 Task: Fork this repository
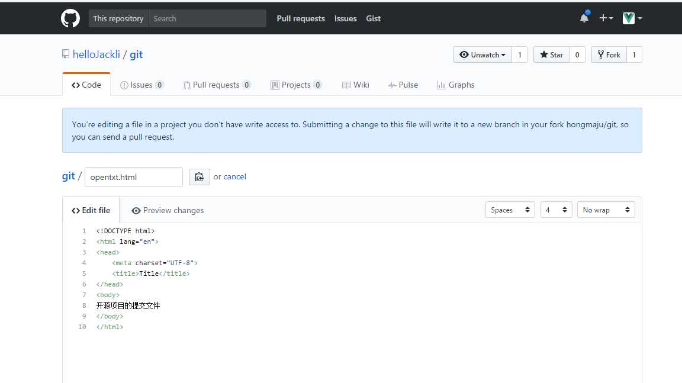click(x=609, y=55)
